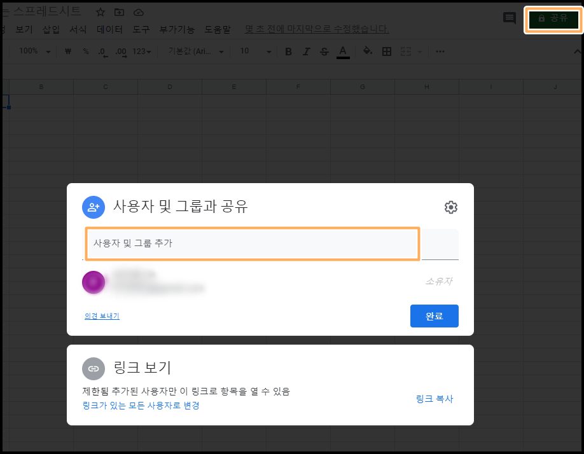This screenshot has width=584, height=454.
Task: Click the add-person icon in share dialog
Action: (94, 207)
